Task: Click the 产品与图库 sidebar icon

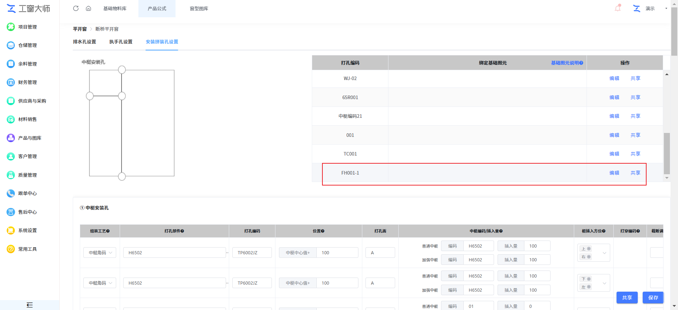Action: click(11, 138)
